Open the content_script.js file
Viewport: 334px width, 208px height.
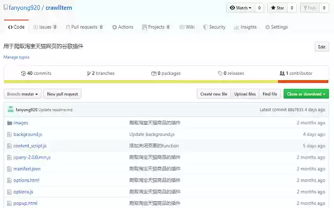click(x=30, y=146)
